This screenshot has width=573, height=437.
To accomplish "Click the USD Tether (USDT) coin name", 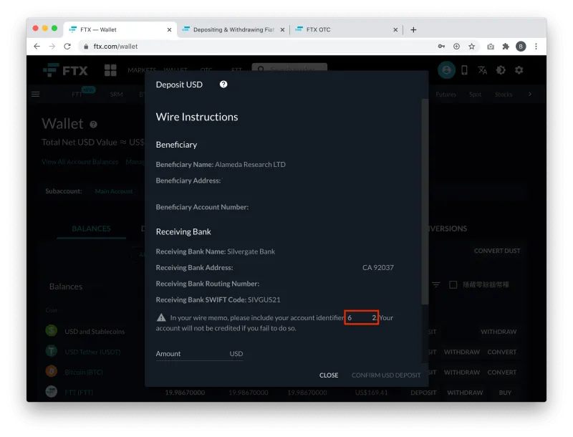I will [x=92, y=352].
